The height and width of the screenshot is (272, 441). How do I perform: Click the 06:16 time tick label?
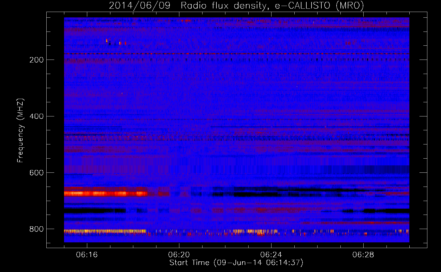click(87, 255)
